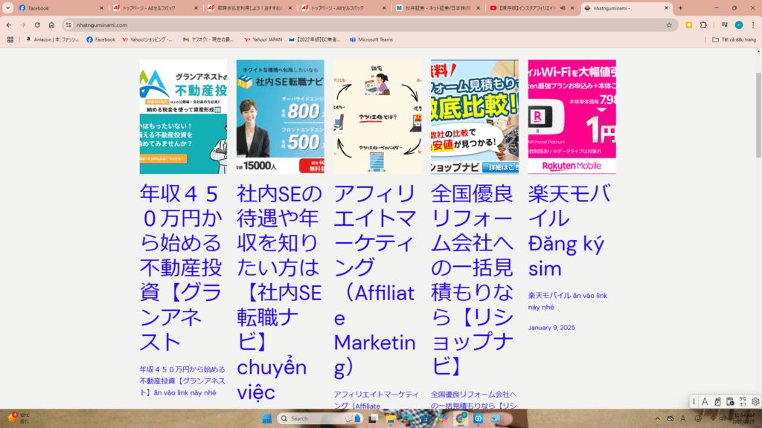The image size is (762, 428).
Task: Open the Chrome three-dot menu
Action: (753, 25)
